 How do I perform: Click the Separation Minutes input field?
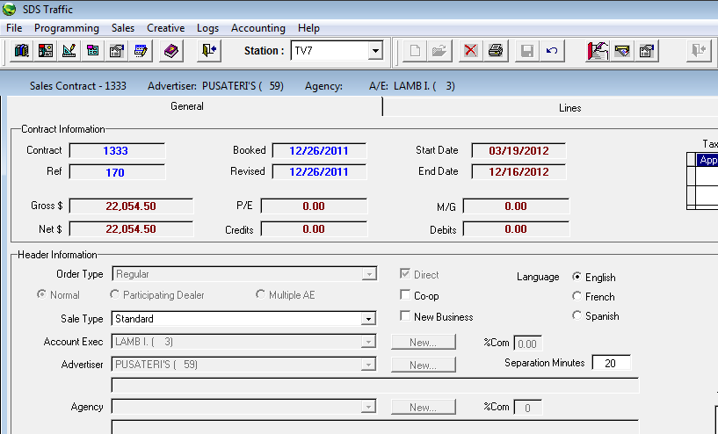(610, 363)
